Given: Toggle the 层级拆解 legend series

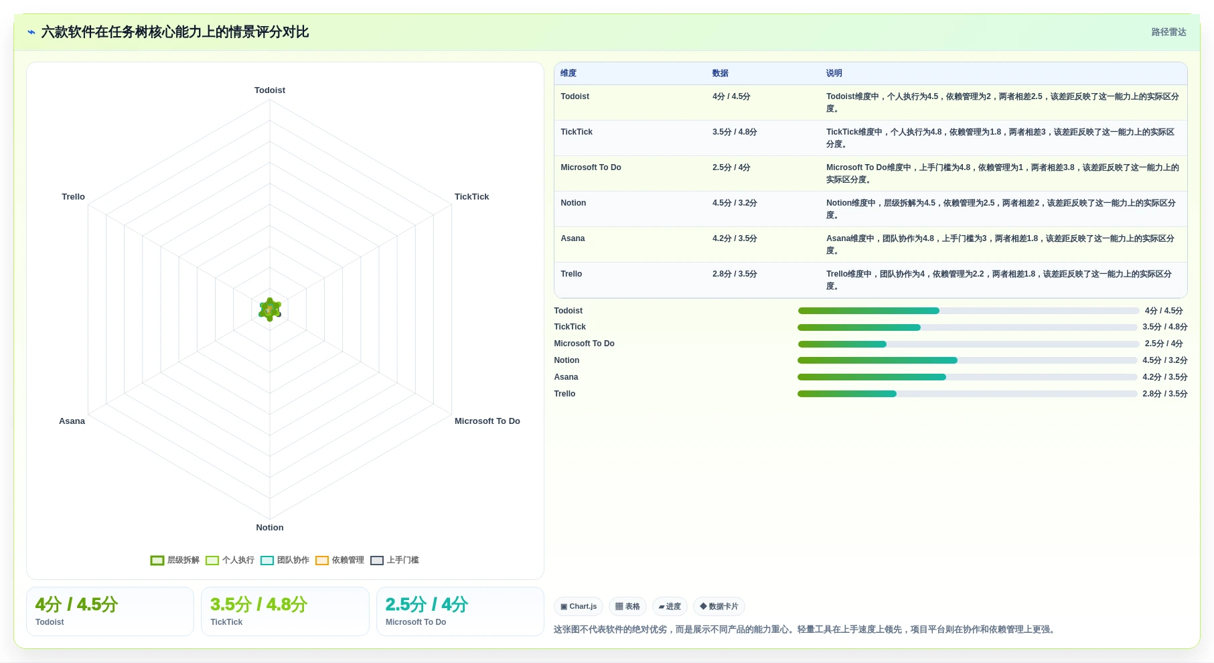Looking at the screenshot, I should 175,560.
